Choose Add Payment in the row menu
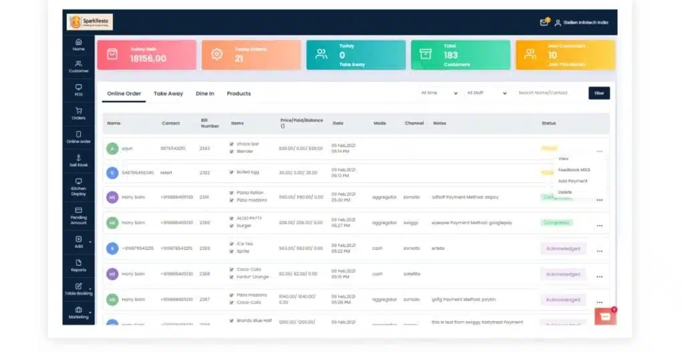Viewport: 684px width, 352px height. [572, 181]
